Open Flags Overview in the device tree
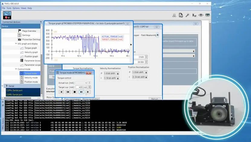251x142 pixels. pos(29,31)
